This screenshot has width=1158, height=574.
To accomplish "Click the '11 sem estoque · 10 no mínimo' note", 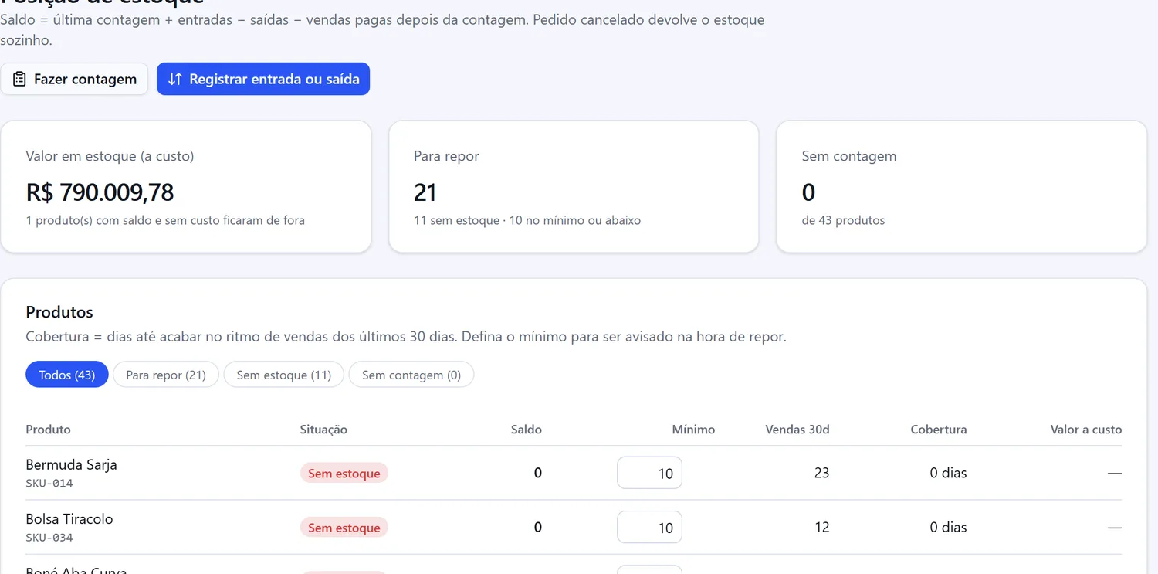I will pyautogui.click(x=527, y=220).
